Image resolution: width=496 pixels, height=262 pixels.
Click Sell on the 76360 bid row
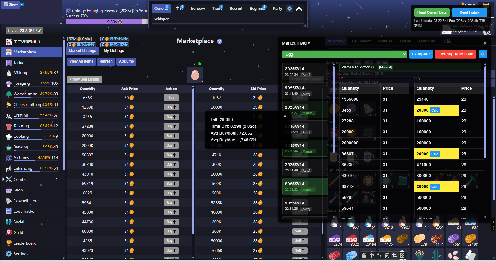[x=300, y=250]
